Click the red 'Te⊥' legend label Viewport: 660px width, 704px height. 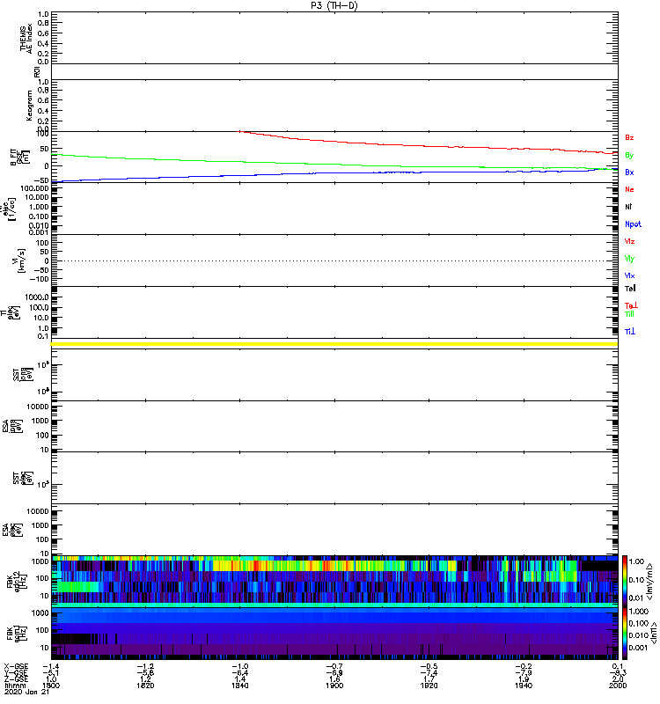click(x=631, y=305)
